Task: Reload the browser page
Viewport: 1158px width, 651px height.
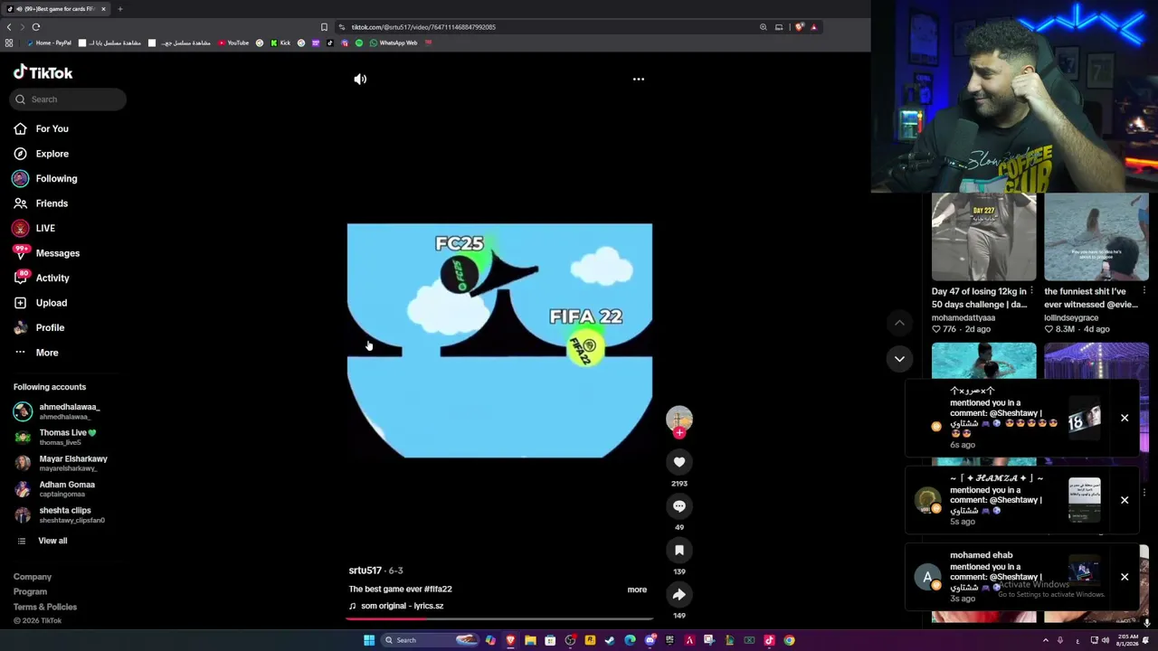Action: pyautogui.click(x=36, y=27)
